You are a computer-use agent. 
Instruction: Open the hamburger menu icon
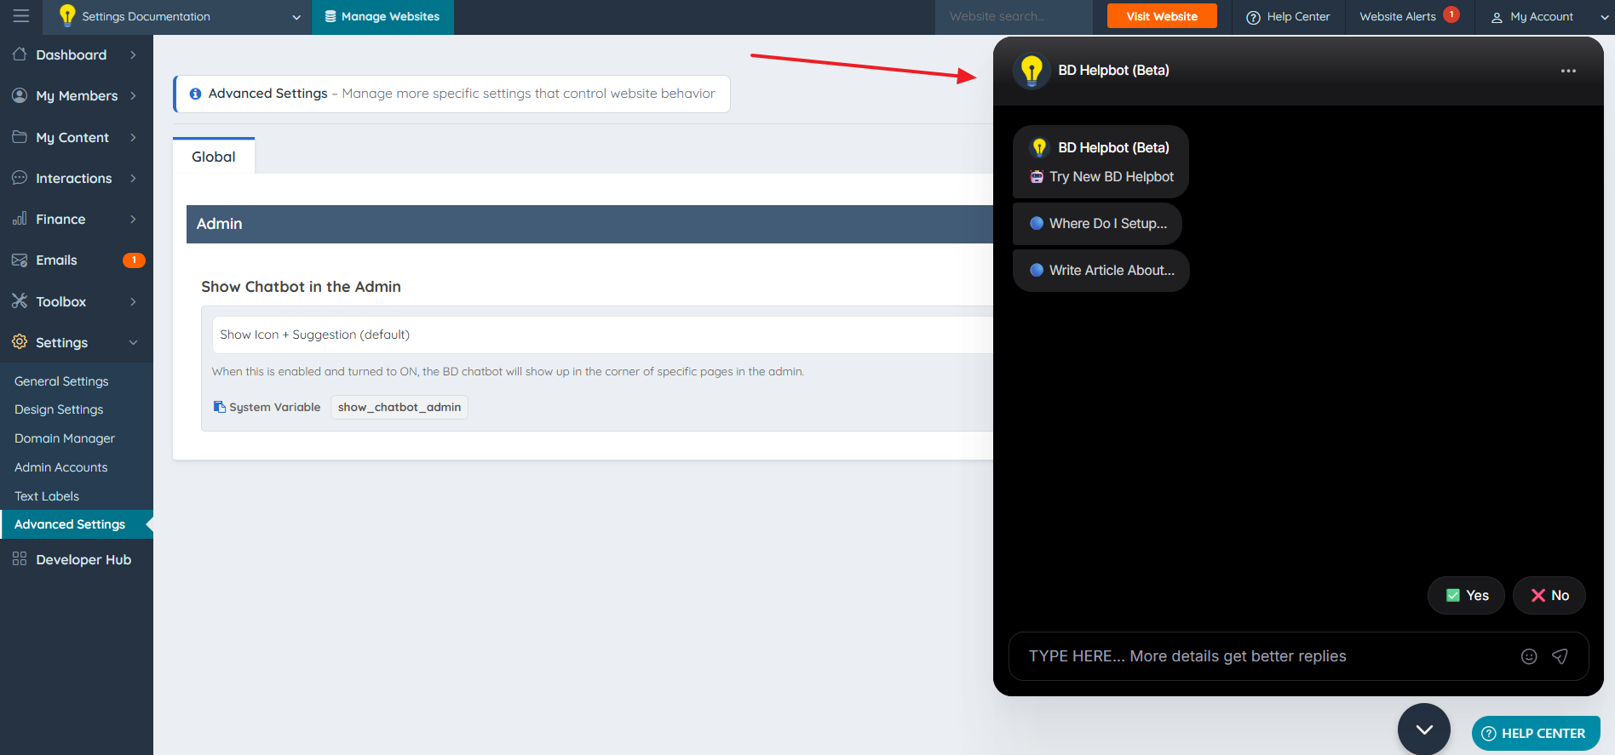[x=21, y=16]
